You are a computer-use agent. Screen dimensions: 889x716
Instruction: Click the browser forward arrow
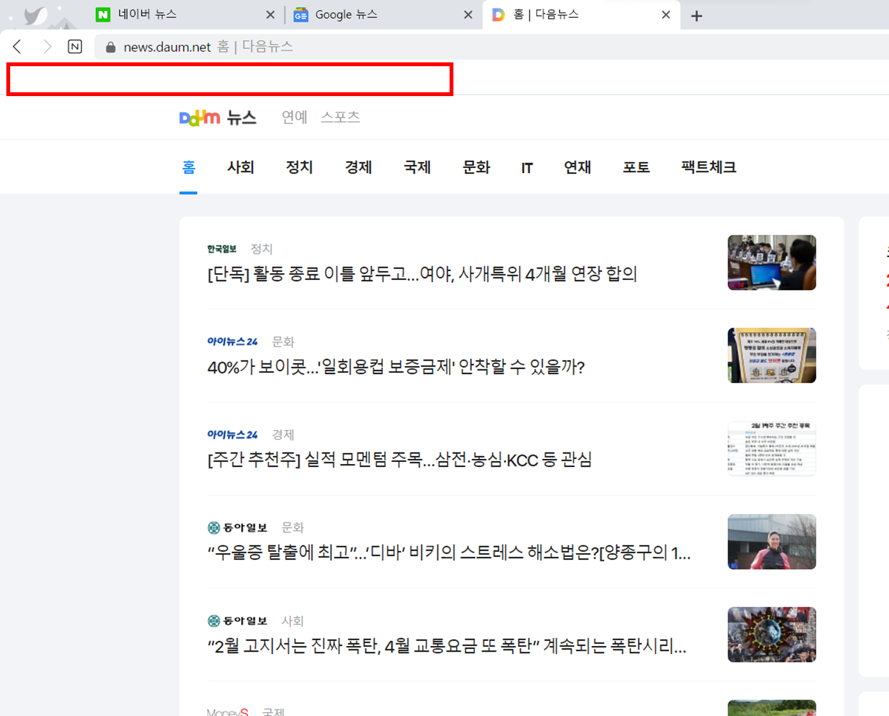47,46
